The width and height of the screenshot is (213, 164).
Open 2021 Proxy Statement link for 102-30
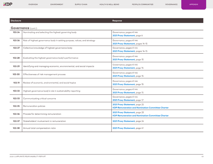coord(124,76)
